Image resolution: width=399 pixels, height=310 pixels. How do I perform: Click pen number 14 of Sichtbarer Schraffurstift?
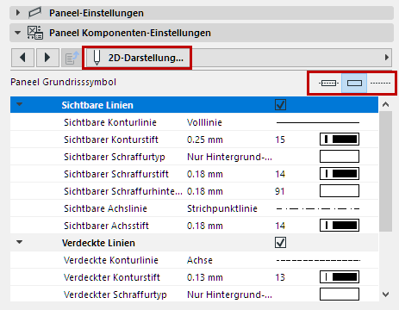[x=280, y=174]
